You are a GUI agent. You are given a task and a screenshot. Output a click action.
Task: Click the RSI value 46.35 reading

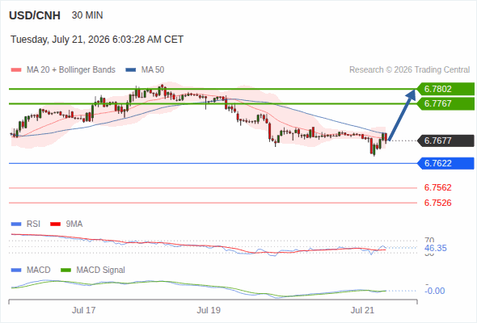tap(436, 248)
